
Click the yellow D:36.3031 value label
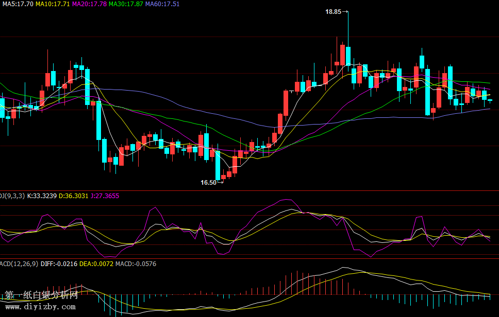tap(73, 196)
